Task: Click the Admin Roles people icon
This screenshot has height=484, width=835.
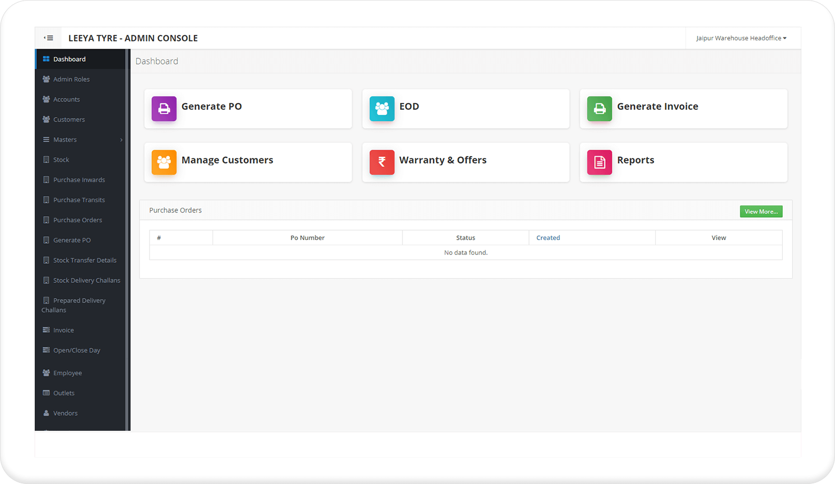Action: (46, 79)
